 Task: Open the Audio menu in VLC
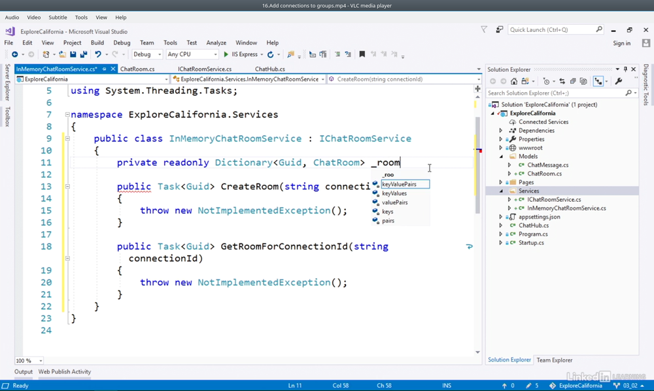[12, 18]
